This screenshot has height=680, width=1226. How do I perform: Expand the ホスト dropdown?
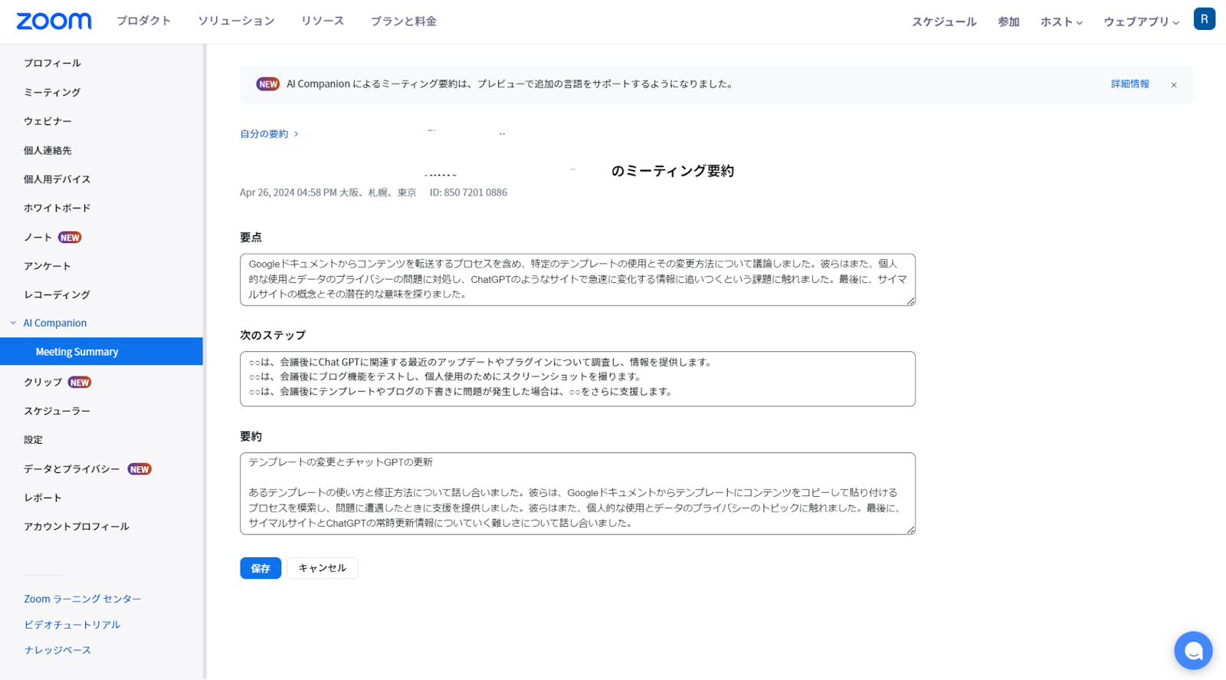1060,22
